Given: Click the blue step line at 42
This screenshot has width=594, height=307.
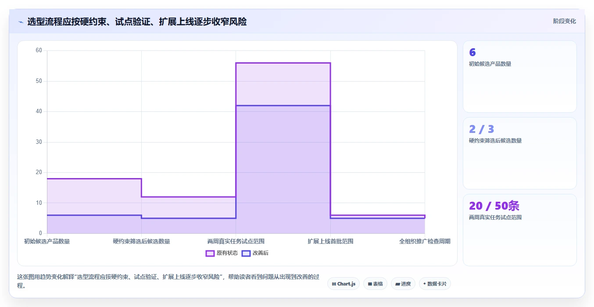Looking at the screenshot, I should 283,106.
